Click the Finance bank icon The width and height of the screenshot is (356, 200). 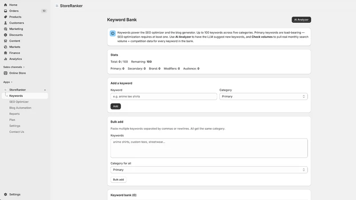click(x=5, y=53)
